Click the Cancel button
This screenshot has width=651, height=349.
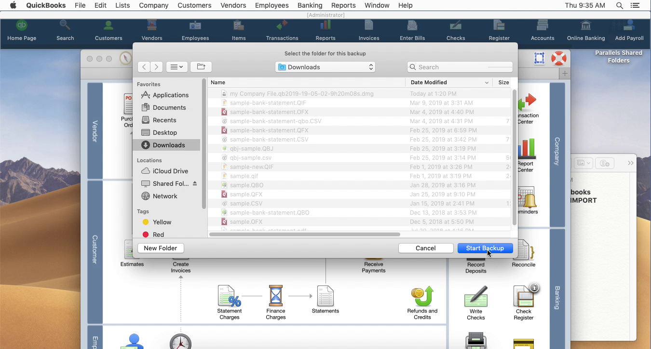426,248
